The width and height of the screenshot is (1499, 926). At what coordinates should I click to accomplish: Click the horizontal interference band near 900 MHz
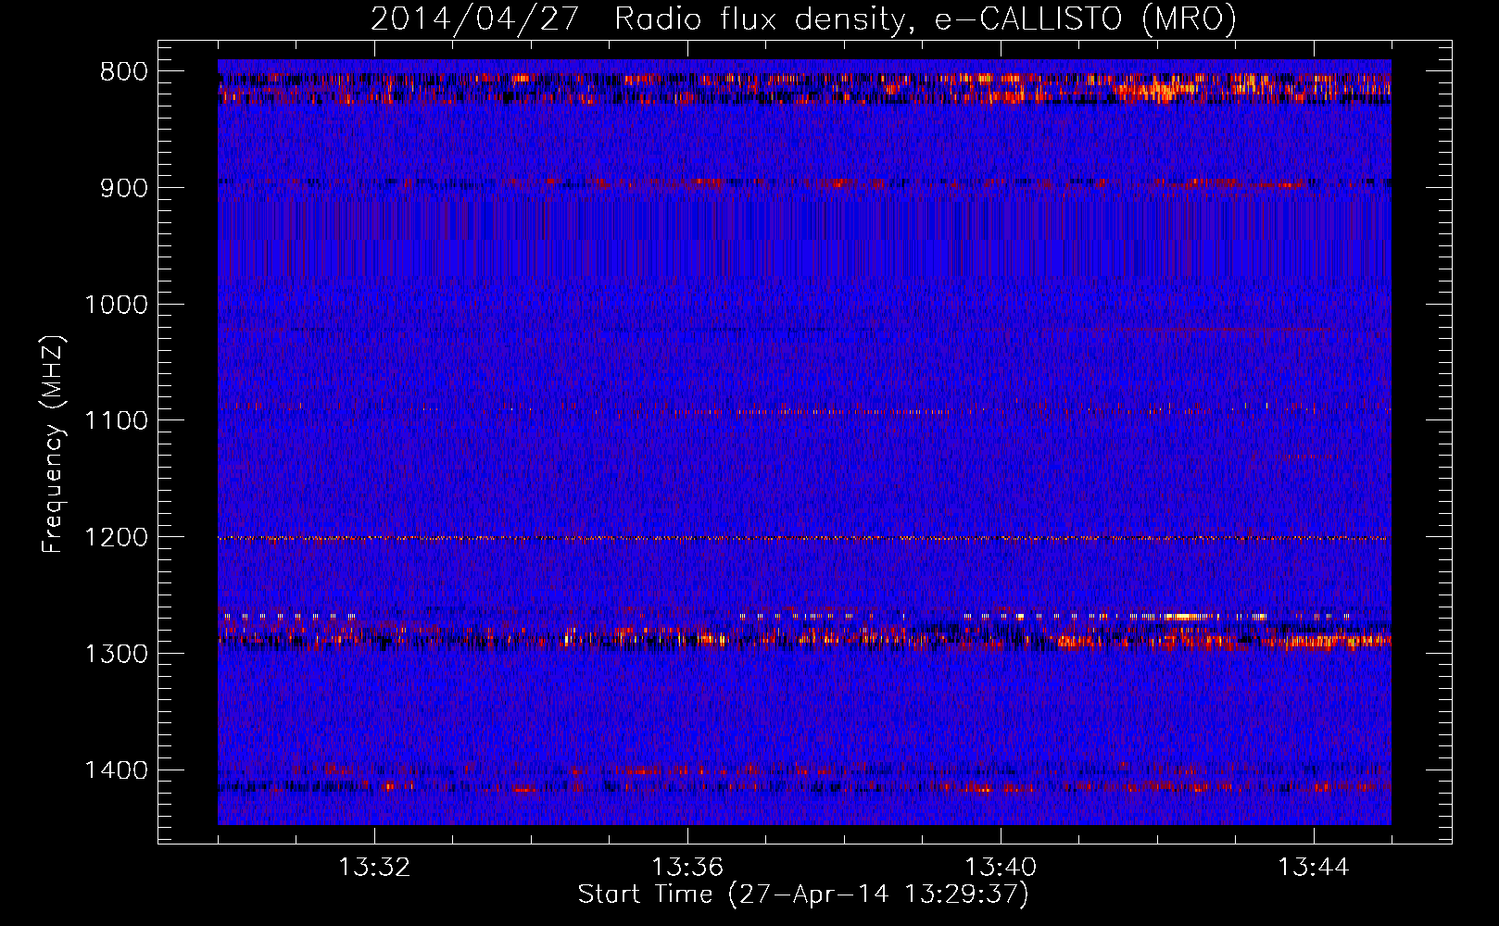pos(804,183)
